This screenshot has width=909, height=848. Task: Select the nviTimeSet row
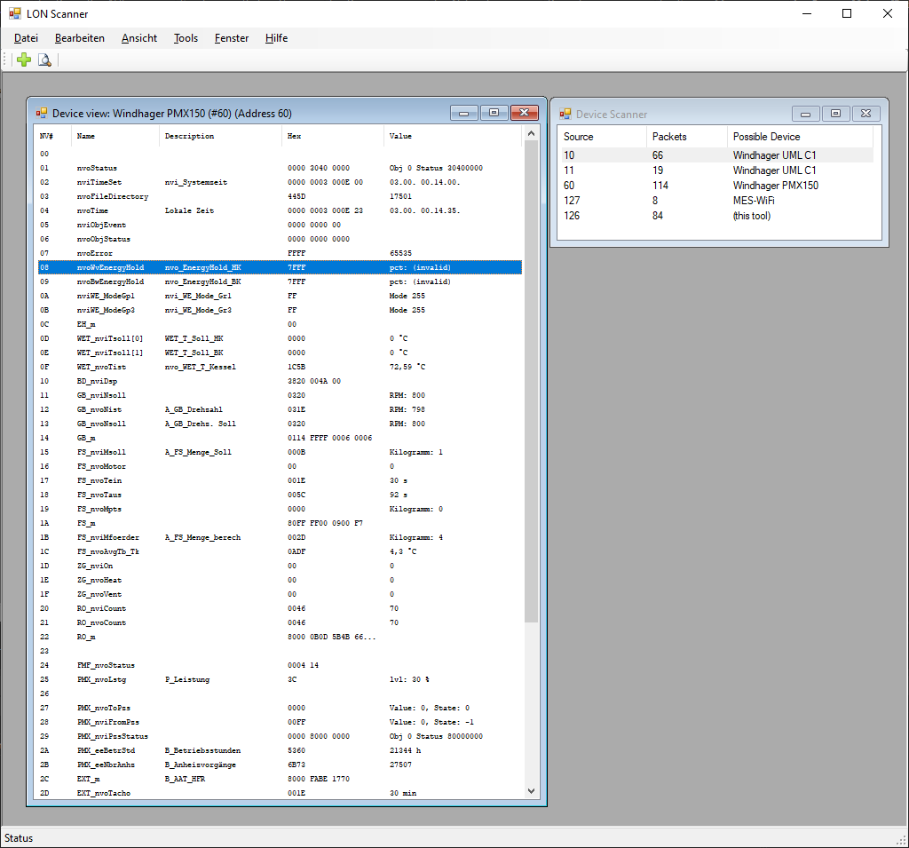pos(280,182)
